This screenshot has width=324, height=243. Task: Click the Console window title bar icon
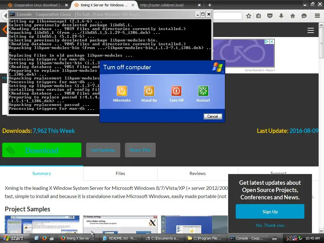click(12, 14)
